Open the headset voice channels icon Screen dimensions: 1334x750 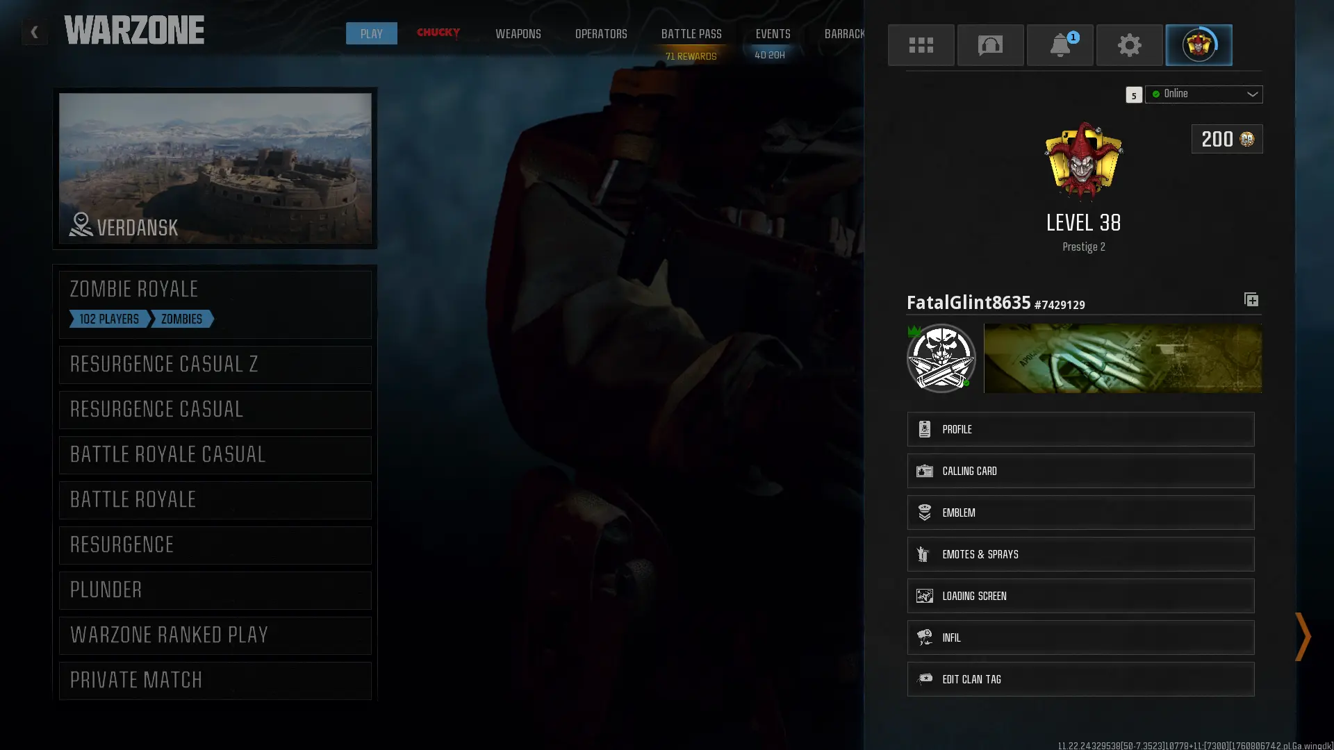click(990, 45)
